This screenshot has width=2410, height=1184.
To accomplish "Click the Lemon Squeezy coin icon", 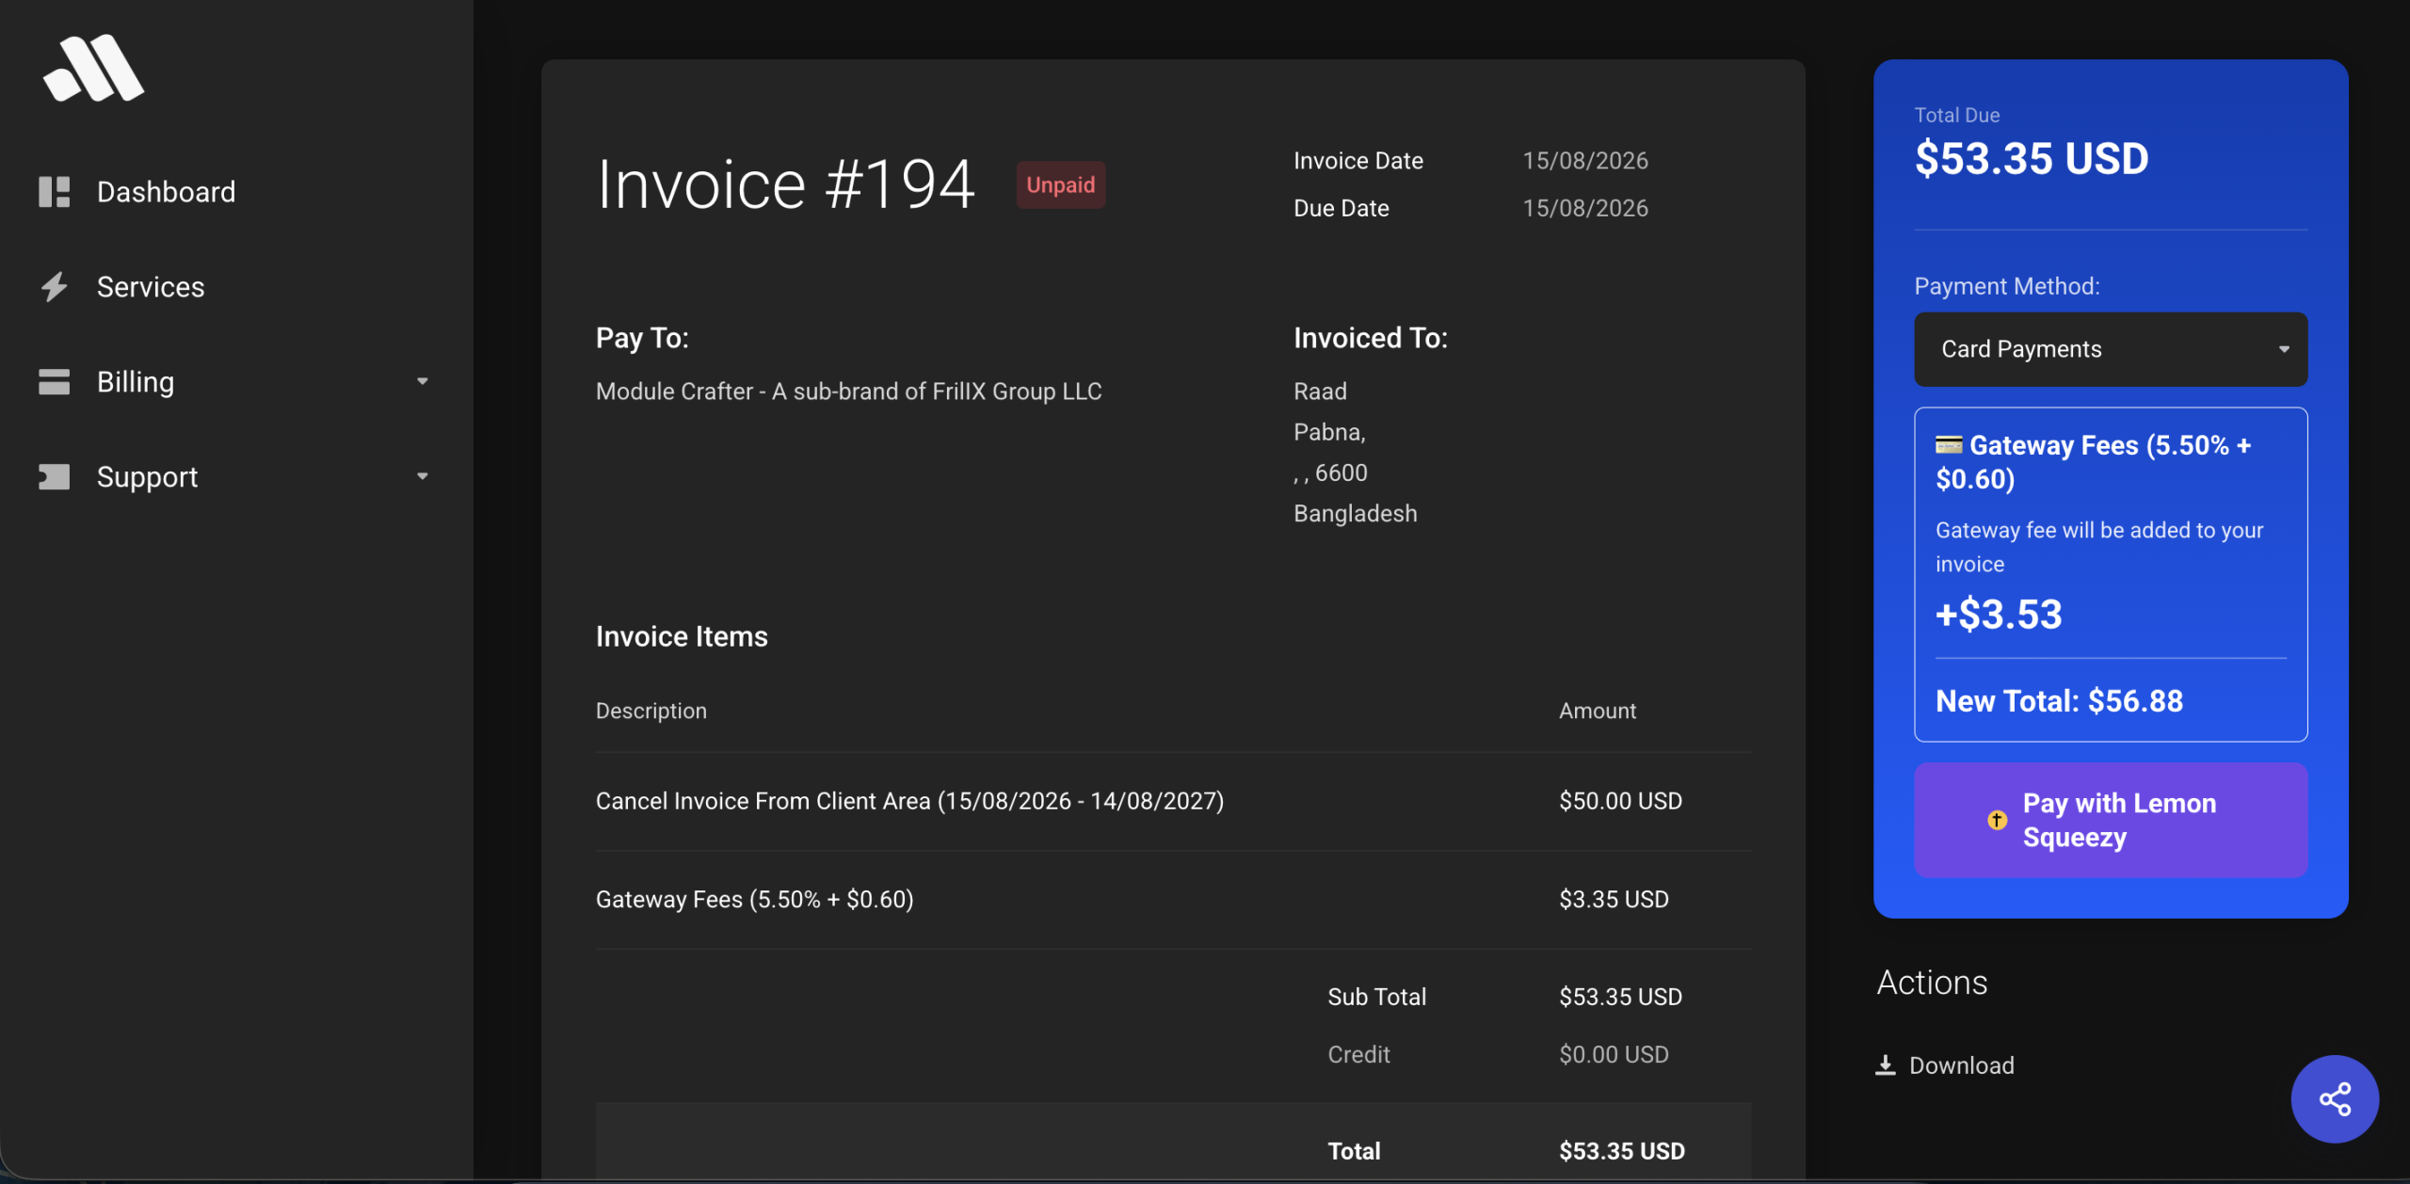I will [1997, 821].
